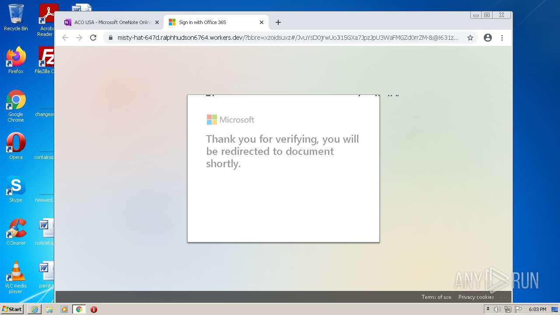Restore down the Chrome window
The height and width of the screenshot is (315, 560).
[x=487, y=15]
